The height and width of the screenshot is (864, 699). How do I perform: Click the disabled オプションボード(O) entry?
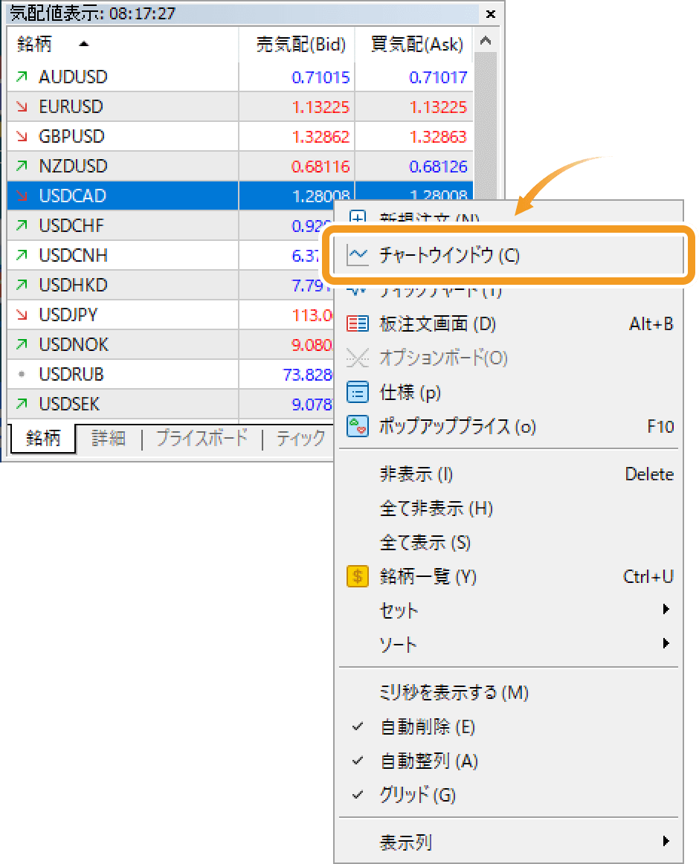(508, 358)
